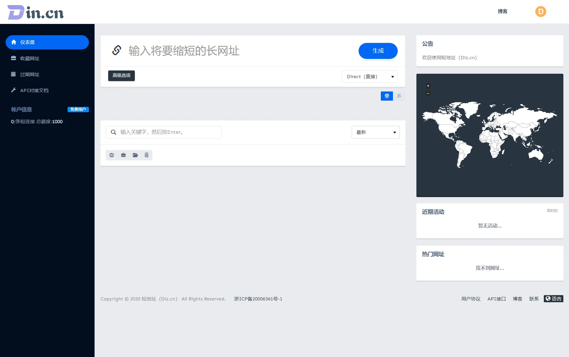Open the API对接文档 wrench icon
This screenshot has width=569, height=357.
point(14,90)
